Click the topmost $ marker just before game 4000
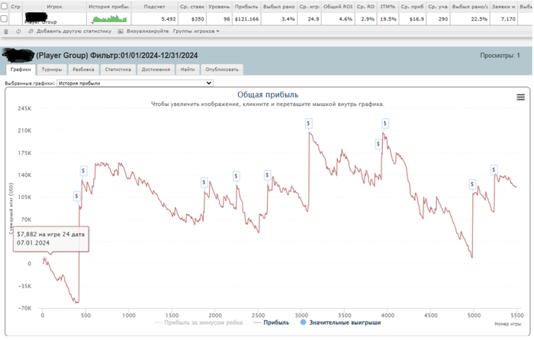Screen dimensions: 534x340 [384, 123]
